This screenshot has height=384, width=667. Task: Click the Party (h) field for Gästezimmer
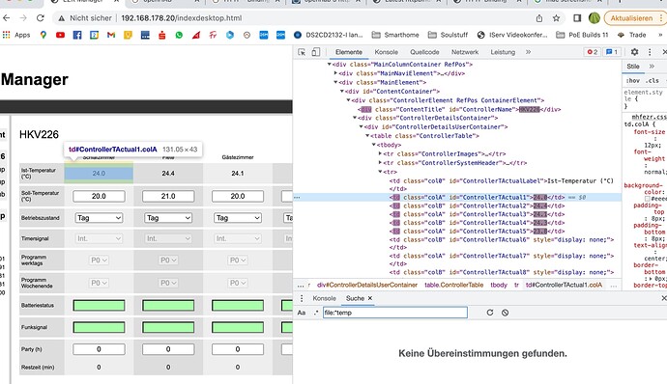[238, 349]
